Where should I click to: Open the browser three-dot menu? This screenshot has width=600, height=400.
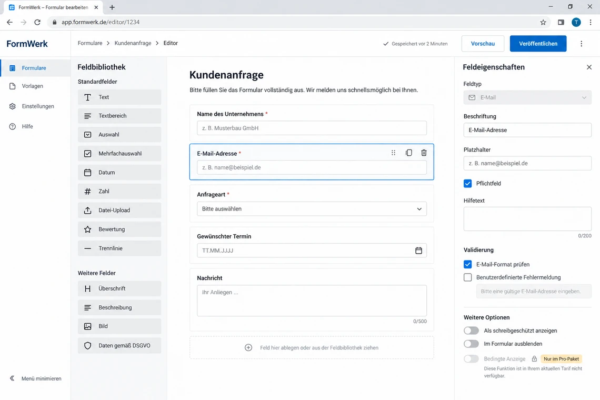click(x=591, y=22)
